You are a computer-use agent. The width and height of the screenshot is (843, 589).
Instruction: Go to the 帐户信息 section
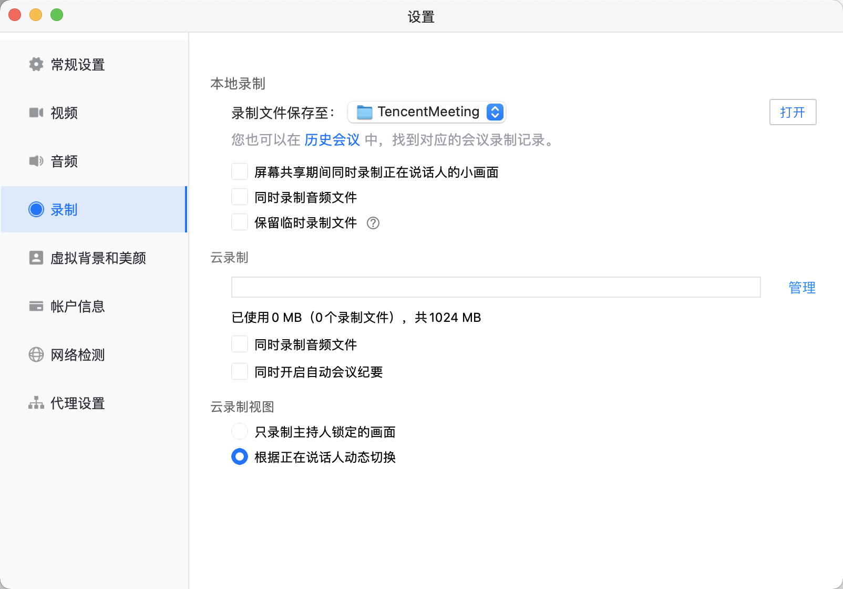click(x=77, y=306)
